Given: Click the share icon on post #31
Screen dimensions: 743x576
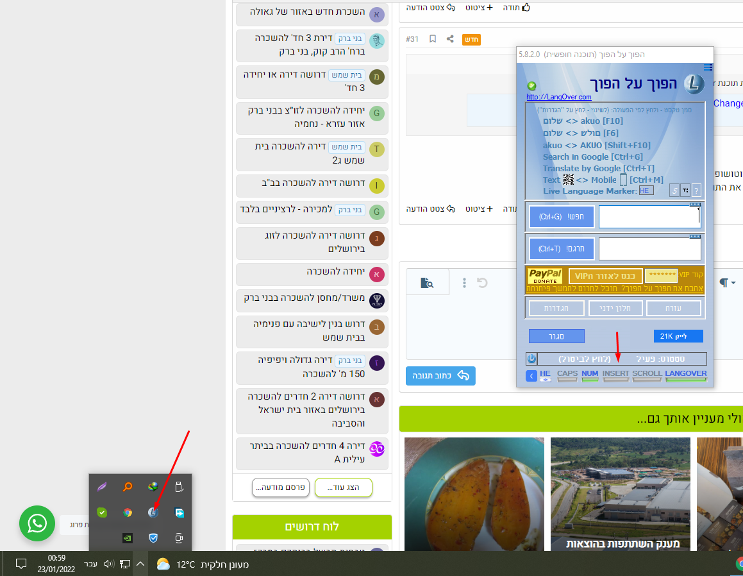Looking at the screenshot, I should pos(449,39).
